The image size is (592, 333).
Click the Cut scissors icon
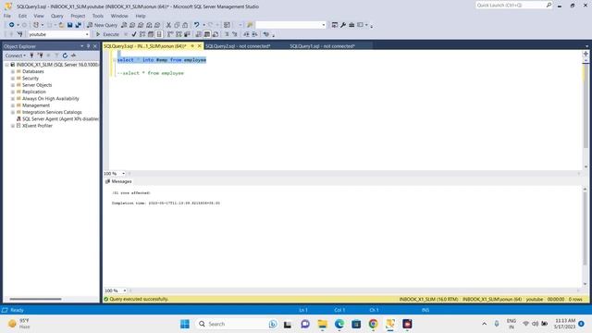click(168, 25)
